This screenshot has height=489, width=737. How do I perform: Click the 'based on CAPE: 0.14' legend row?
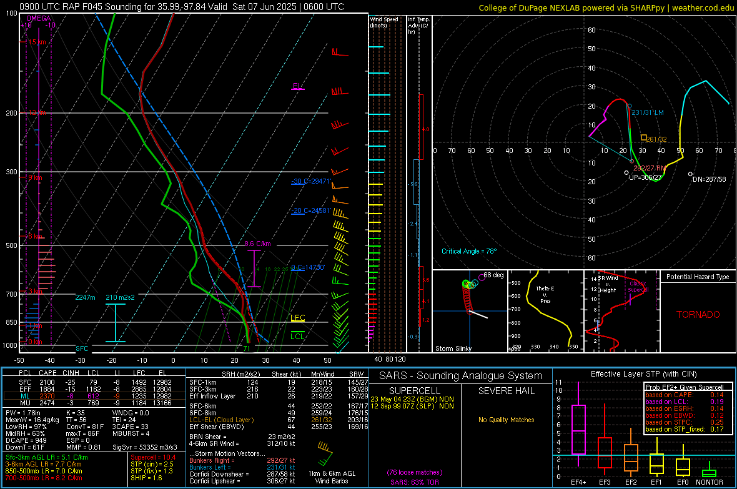(x=685, y=395)
